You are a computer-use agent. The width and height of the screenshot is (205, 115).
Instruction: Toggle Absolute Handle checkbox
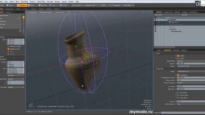8,46
